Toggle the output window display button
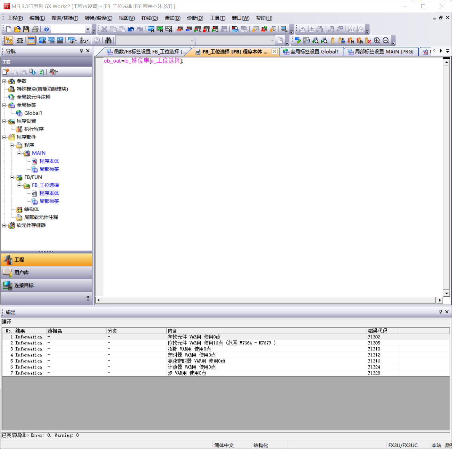The height and width of the screenshot is (449, 452). point(31,40)
